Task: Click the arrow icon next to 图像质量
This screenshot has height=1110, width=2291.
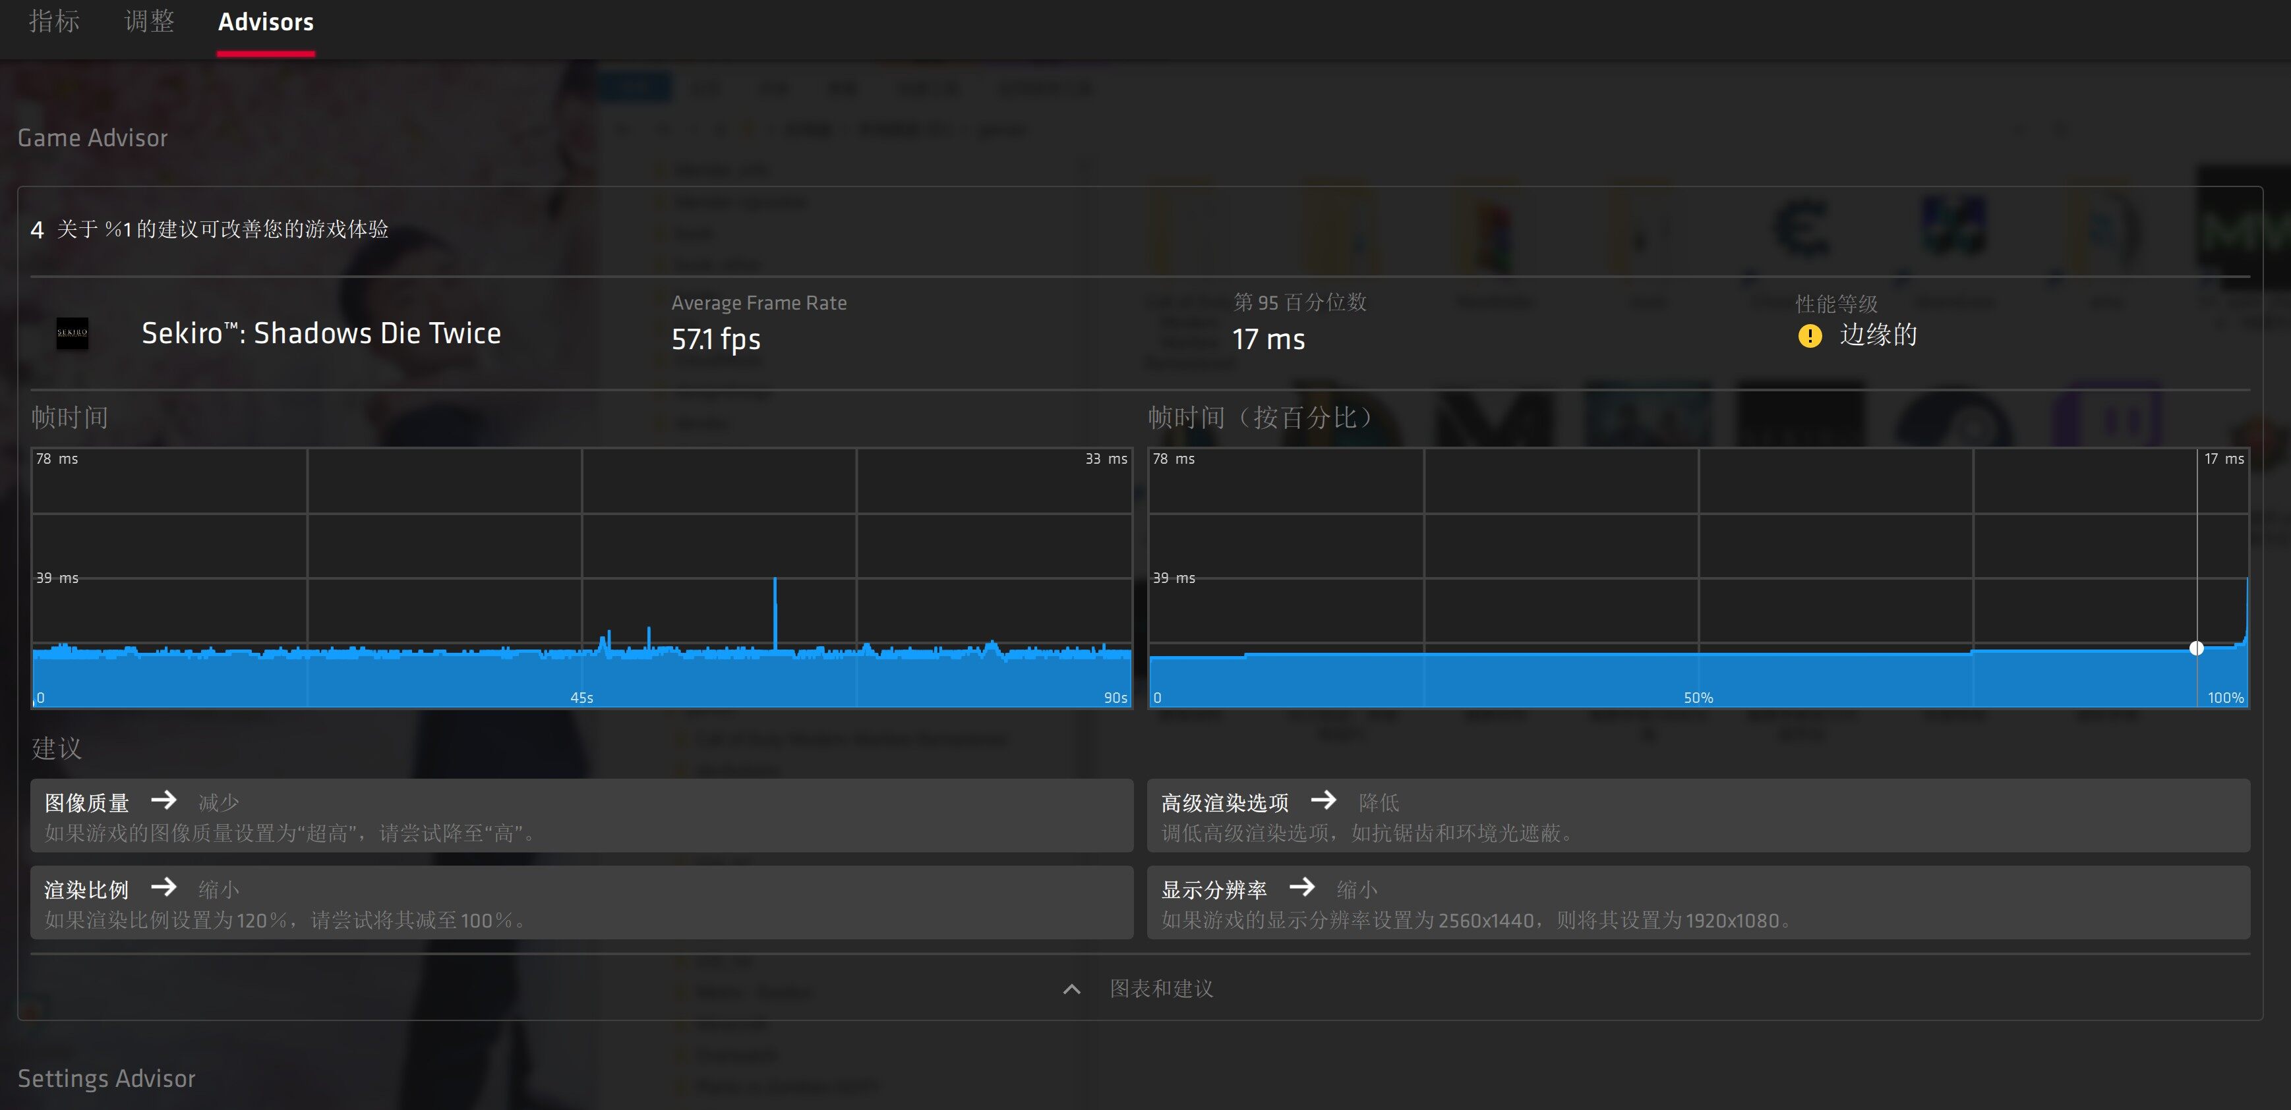Action: pyautogui.click(x=164, y=800)
